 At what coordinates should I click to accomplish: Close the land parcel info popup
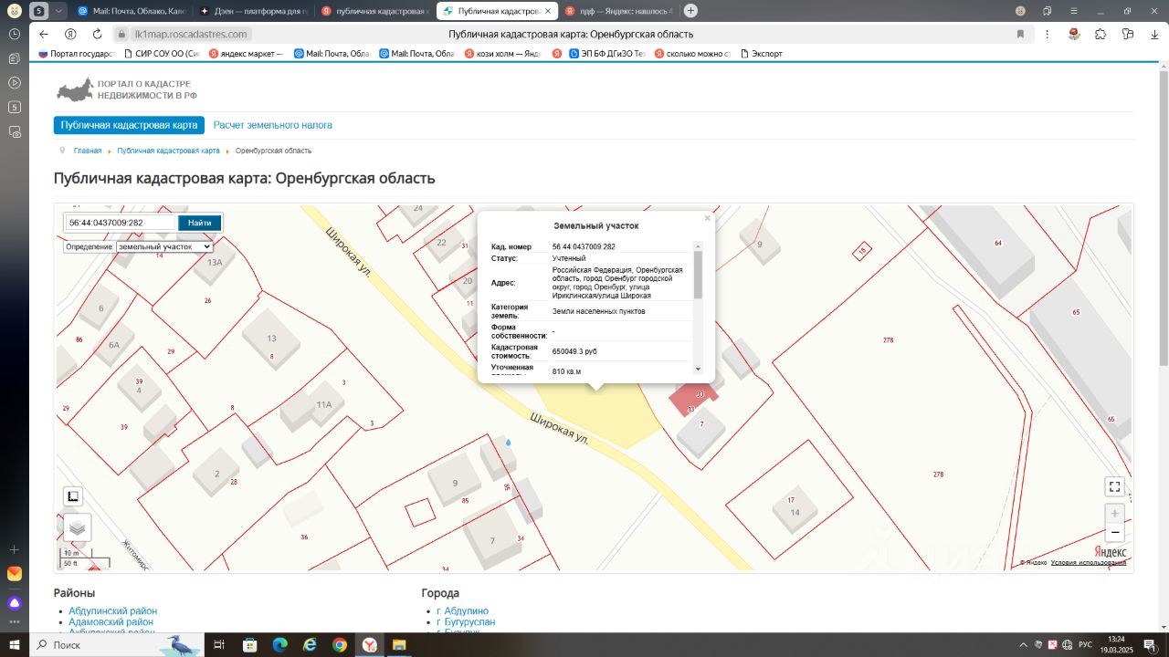click(x=707, y=218)
